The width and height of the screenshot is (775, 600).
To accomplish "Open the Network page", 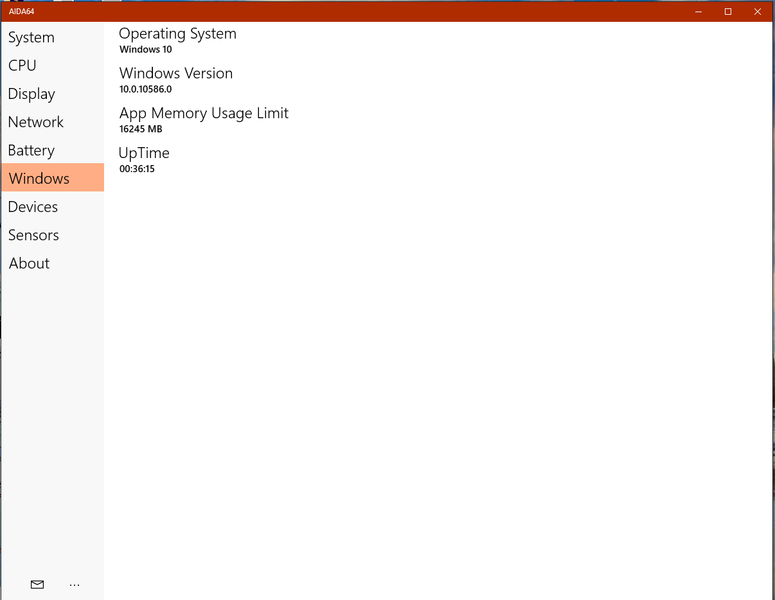I will [52, 122].
